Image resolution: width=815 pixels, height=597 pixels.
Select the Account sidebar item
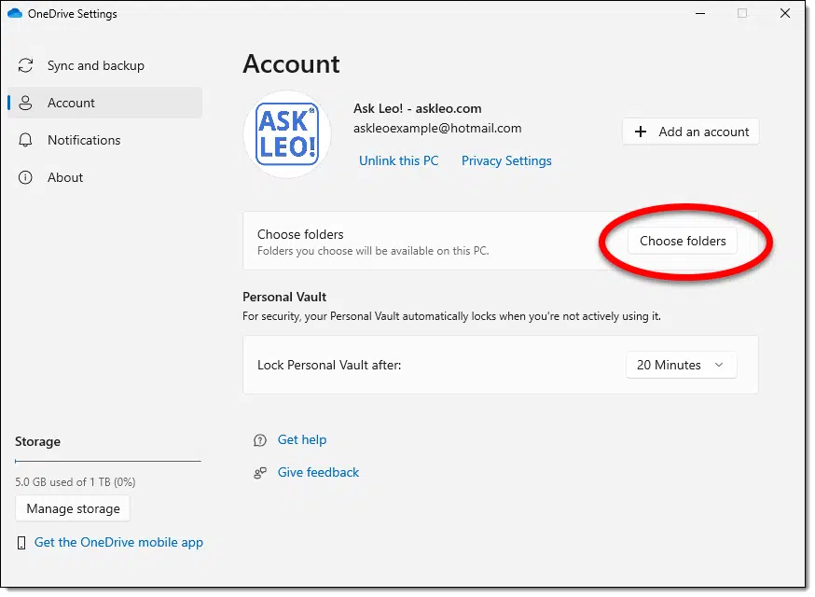pyautogui.click(x=105, y=103)
